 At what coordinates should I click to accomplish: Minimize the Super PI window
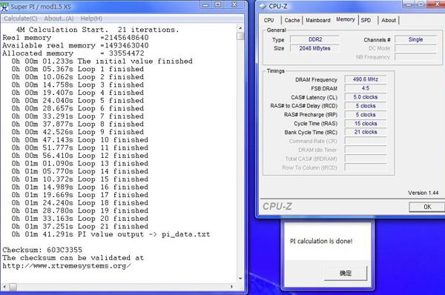[x=205, y=5]
